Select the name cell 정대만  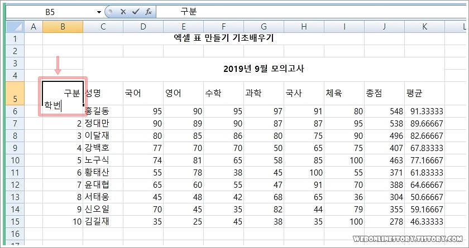point(103,123)
